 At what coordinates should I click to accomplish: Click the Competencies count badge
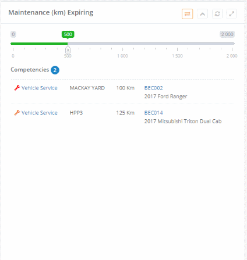55,70
